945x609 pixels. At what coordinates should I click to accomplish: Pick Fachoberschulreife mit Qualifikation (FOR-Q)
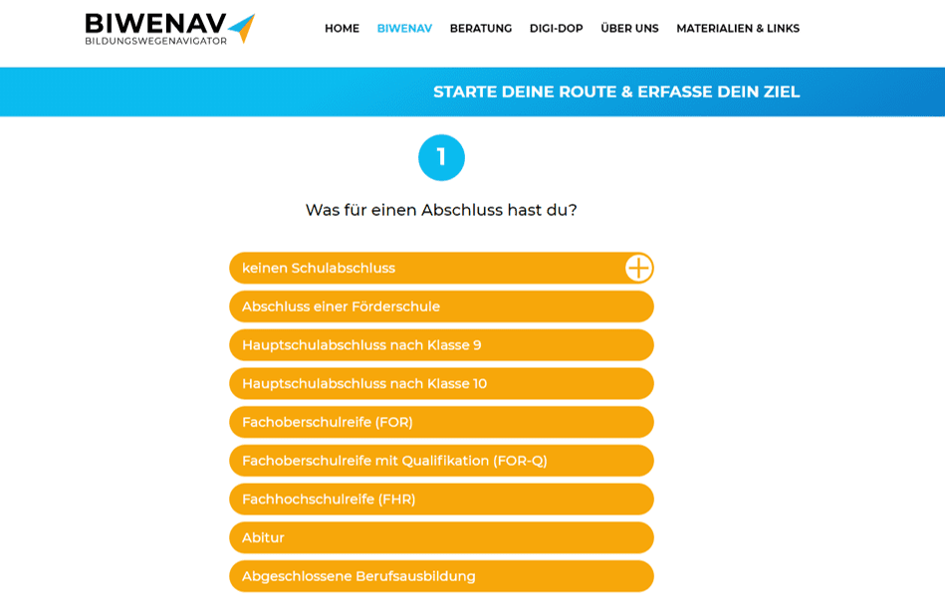point(441,461)
